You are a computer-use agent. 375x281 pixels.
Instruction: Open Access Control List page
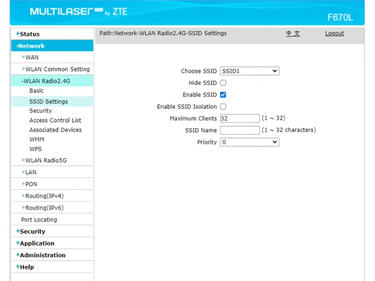point(55,120)
